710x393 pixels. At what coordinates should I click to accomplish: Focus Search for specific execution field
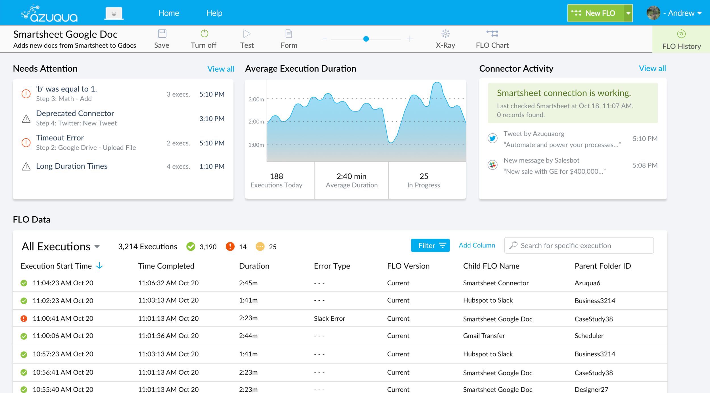point(579,245)
